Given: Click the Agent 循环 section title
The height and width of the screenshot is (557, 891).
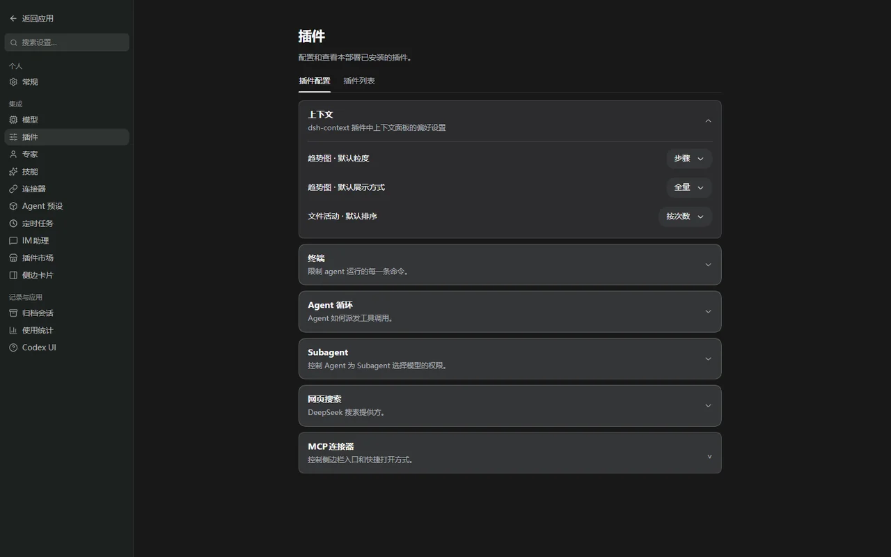Looking at the screenshot, I should 330,305.
